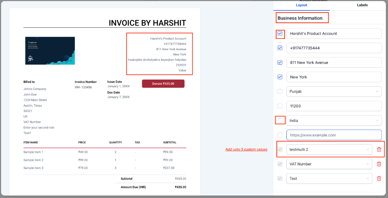The image size is (388, 198).
Task: Enable the Punjab state checkbox
Action: click(x=280, y=92)
